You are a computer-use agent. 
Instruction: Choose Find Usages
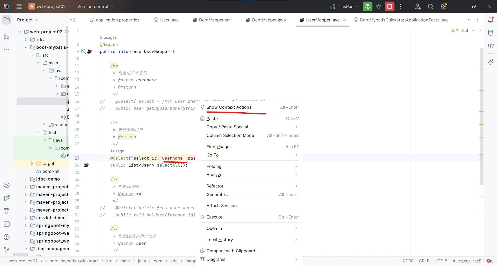pos(249,147)
